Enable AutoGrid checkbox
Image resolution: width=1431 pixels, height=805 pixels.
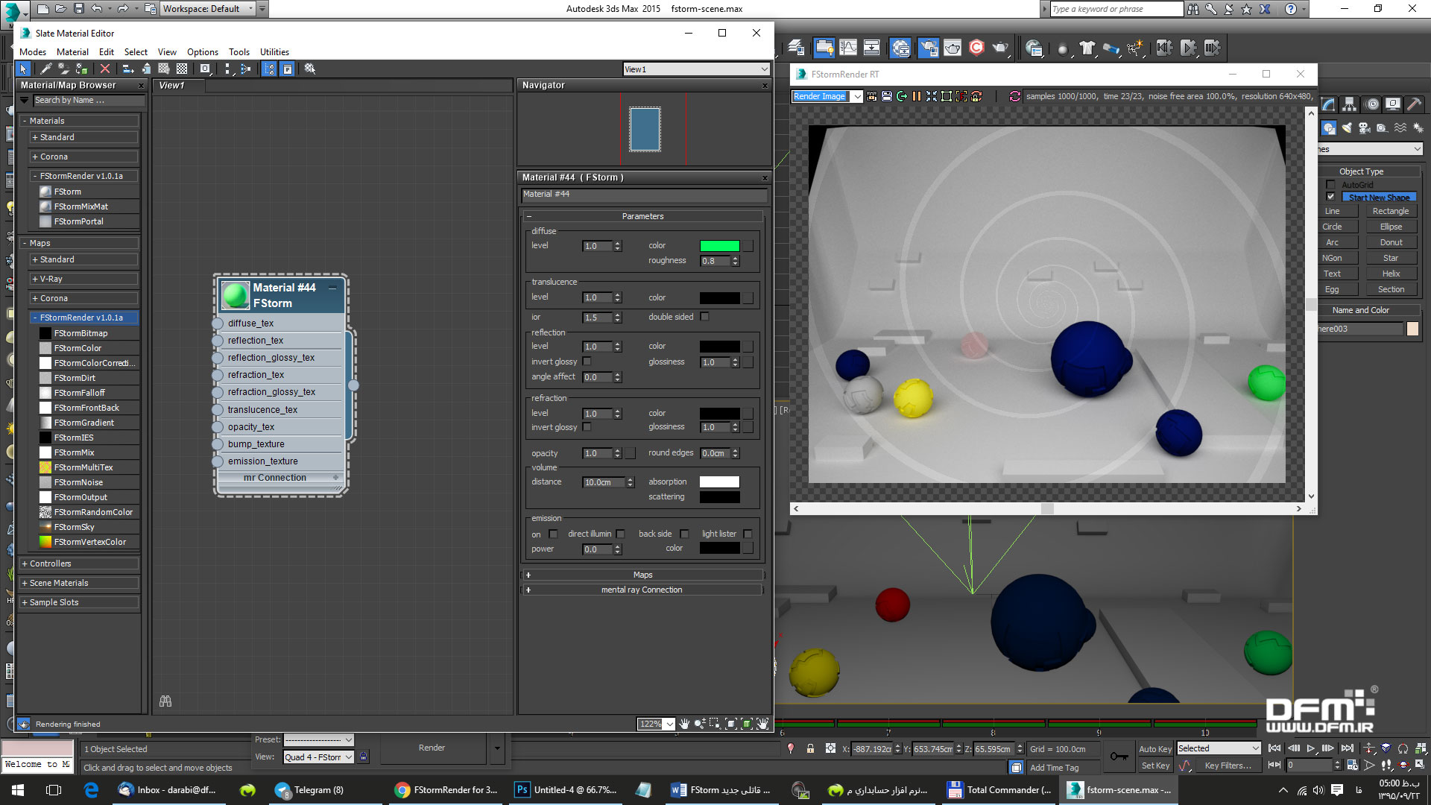1330,184
